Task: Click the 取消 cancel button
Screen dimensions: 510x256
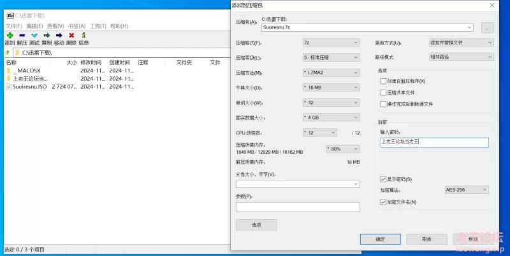Action: point(426,239)
